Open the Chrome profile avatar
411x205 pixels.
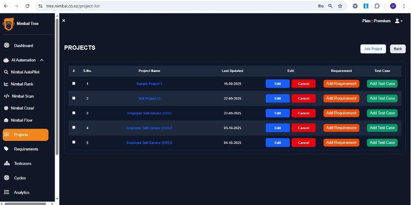point(393,6)
